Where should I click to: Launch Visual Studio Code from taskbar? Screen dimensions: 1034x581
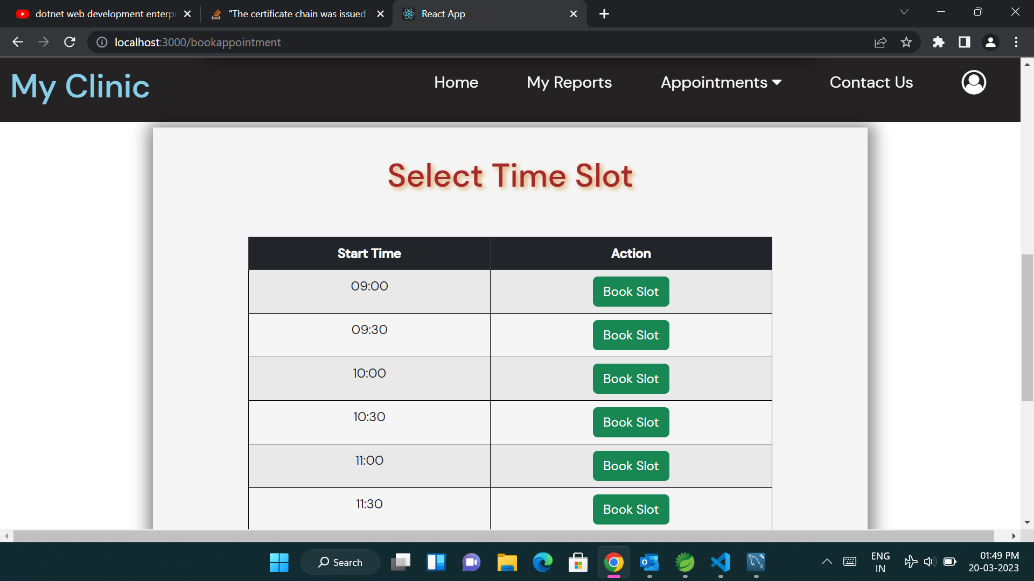pos(721,562)
